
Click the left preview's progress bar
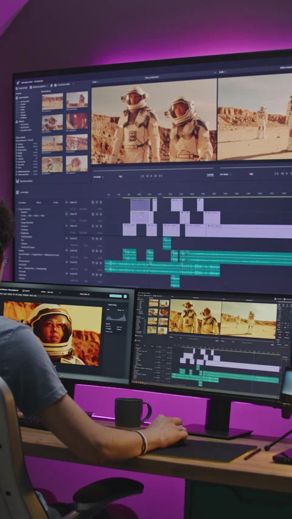click(154, 170)
